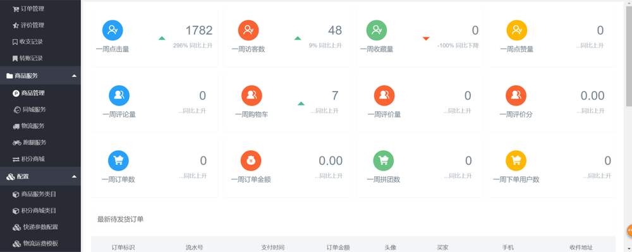Viewport: 632px width, 252px height.
Task: Click the bookmark icon beside 转账记录
Action: (15, 58)
